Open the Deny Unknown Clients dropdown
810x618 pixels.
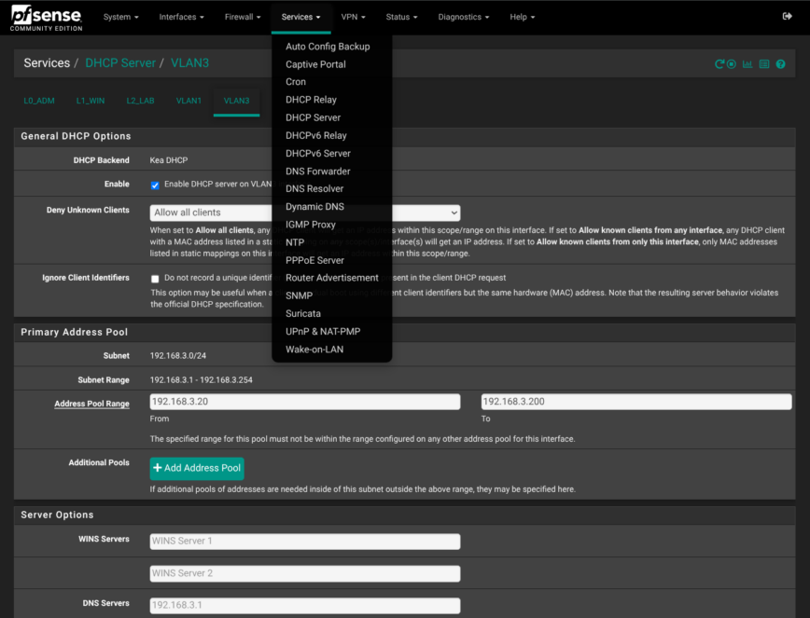[x=305, y=213]
